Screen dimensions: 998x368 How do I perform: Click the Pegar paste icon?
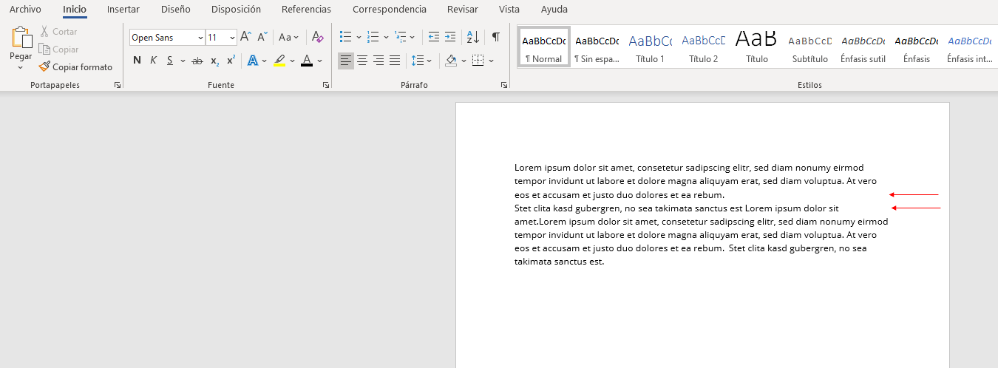pos(21,38)
